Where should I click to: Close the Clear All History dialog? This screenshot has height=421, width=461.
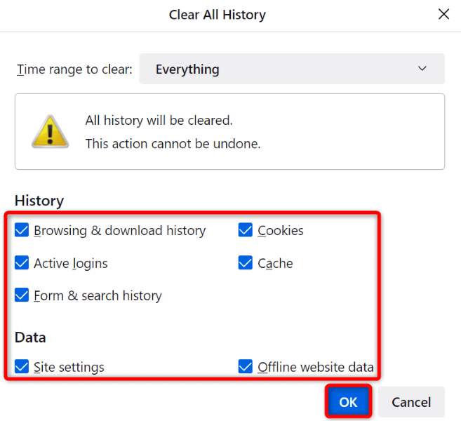click(443, 14)
